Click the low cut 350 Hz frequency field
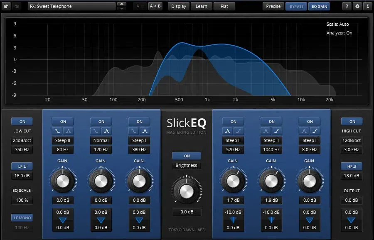The height and width of the screenshot is (240, 374). point(22,149)
